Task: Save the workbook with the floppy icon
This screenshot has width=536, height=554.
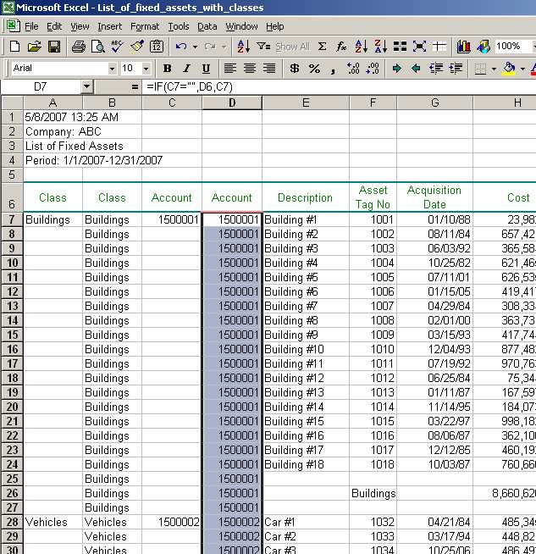Action: (54, 47)
